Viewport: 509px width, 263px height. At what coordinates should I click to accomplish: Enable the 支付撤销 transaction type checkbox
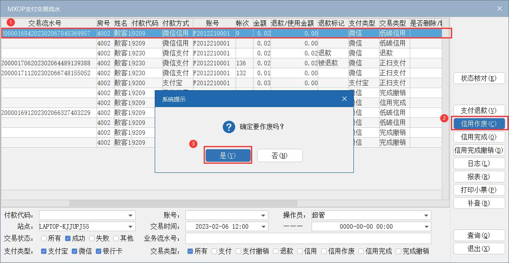click(238, 251)
